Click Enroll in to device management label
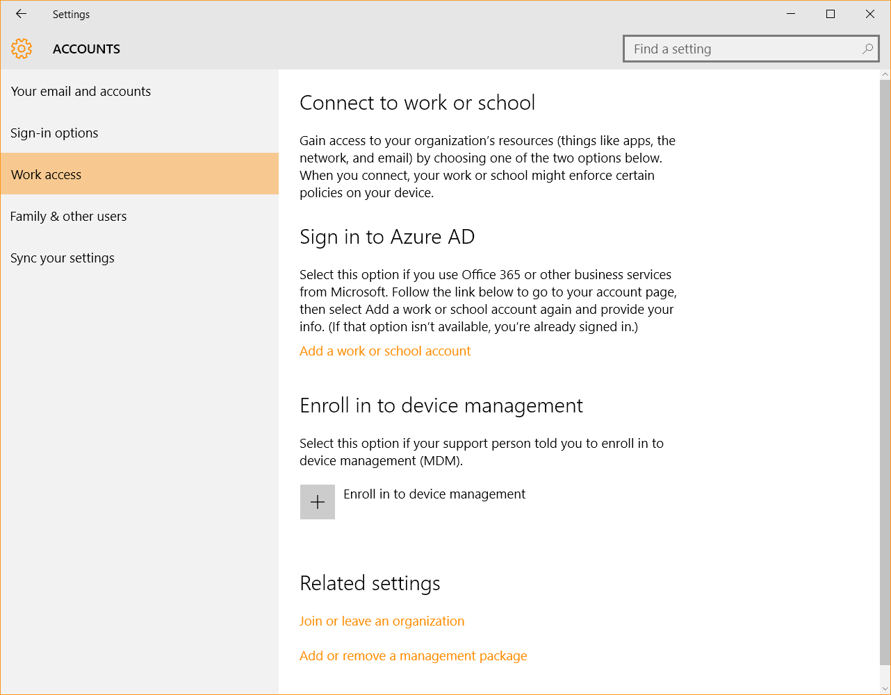The image size is (891, 695). [x=434, y=494]
